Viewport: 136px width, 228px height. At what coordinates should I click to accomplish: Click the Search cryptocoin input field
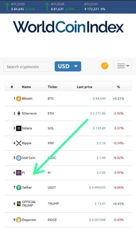coord(28,67)
